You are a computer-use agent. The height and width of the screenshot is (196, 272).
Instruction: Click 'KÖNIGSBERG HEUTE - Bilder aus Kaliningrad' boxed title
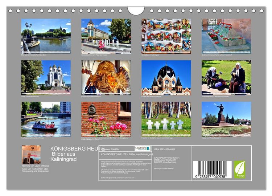click(x=127, y=154)
